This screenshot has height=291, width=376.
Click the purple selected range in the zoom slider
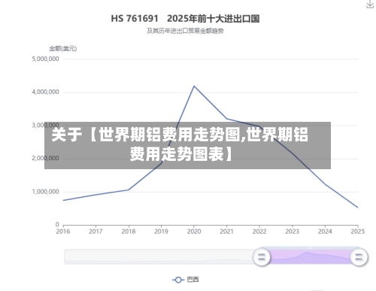click(x=310, y=256)
